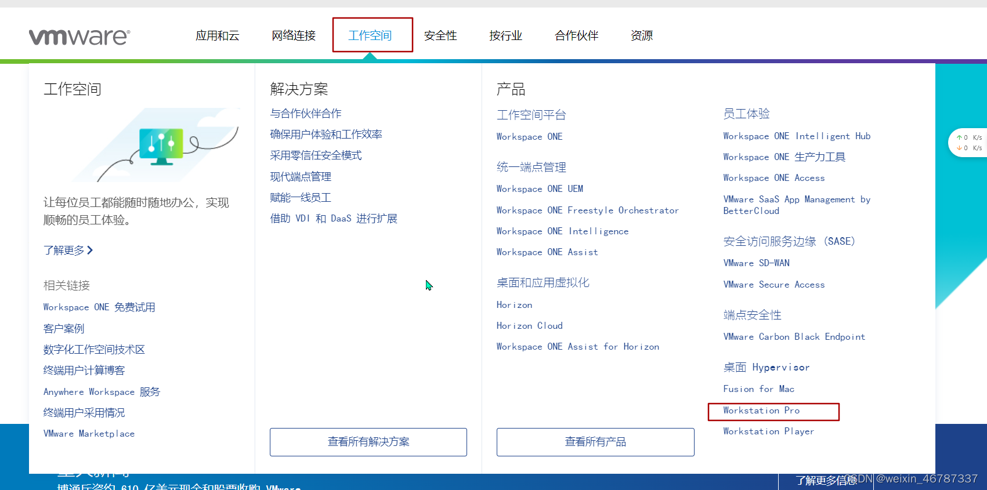
Task: Open Workspace ONE 免费试用 link
Action: coord(99,307)
